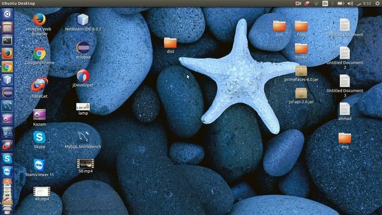Click the flareGet desktop icon
The height and width of the screenshot is (215, 382).
39,85
